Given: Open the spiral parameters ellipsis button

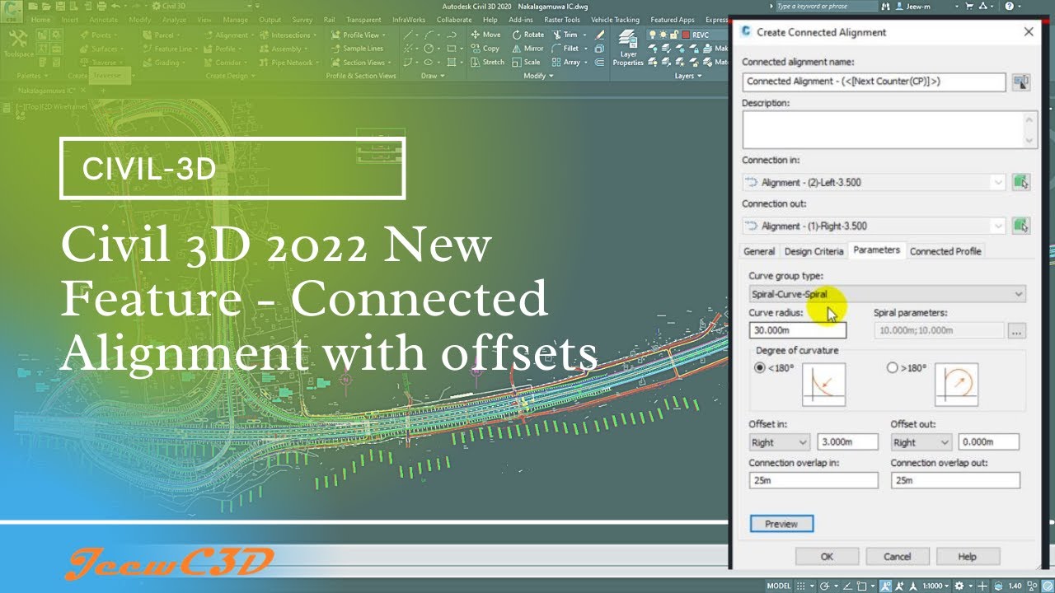Looking at the screenshot, I should (x=1016, y=330).
